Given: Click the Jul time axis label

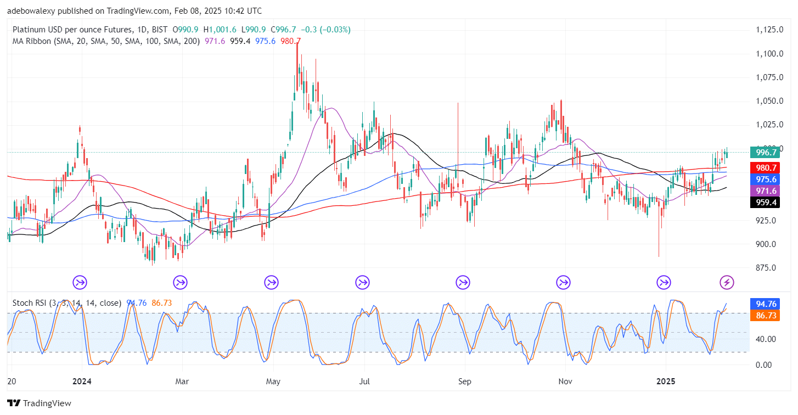Looking at the screenshot, I should click(364, 380).
